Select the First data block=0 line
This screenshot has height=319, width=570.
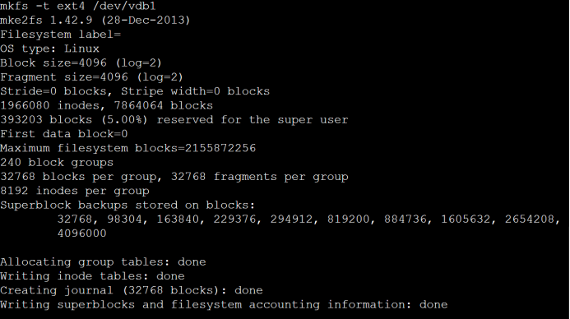(x=64, y=134)
